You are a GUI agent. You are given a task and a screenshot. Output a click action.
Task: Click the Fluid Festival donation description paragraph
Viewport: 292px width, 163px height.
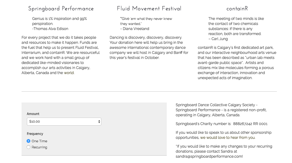click(149, 48)
